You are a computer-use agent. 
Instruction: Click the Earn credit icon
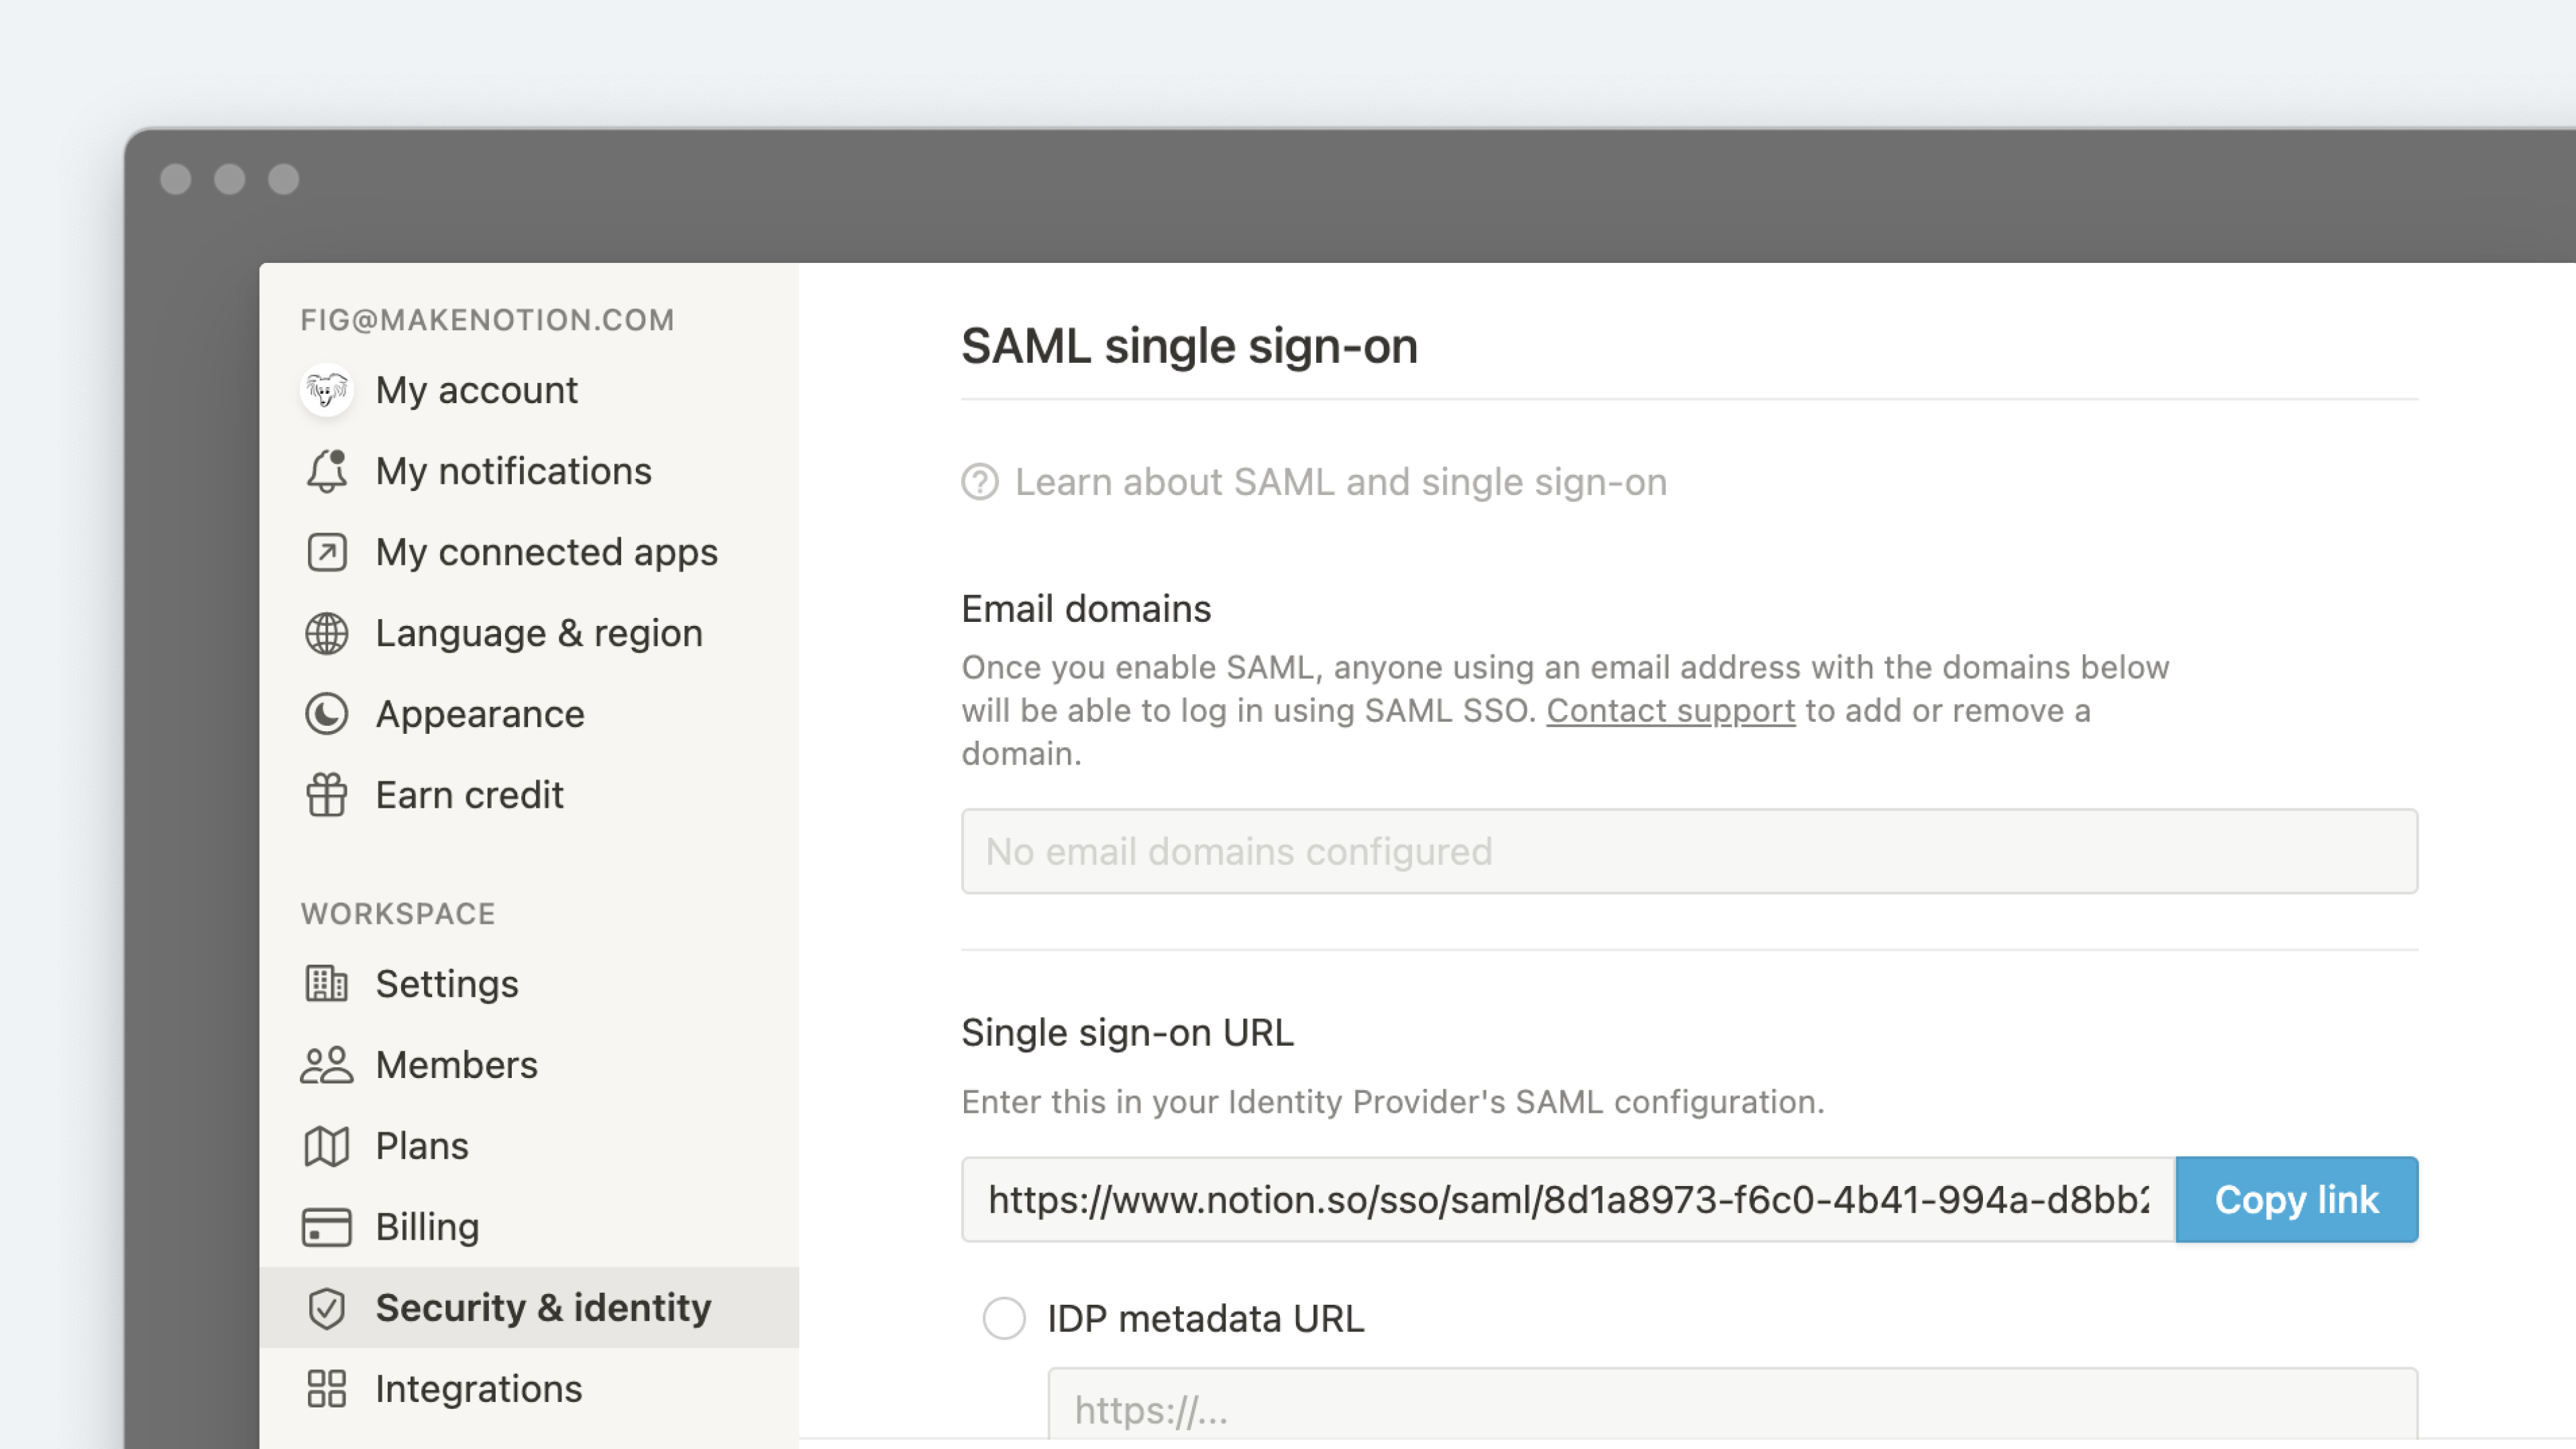tap(325, 794)
